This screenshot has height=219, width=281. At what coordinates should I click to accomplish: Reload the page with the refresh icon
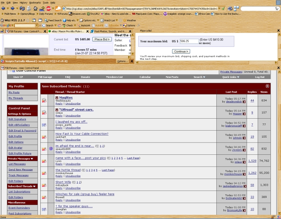click(22, 8)
